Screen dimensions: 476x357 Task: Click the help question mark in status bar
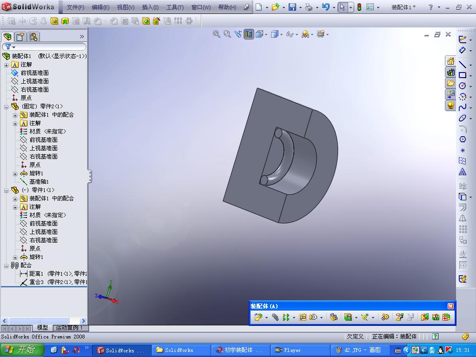coord(435,337)
